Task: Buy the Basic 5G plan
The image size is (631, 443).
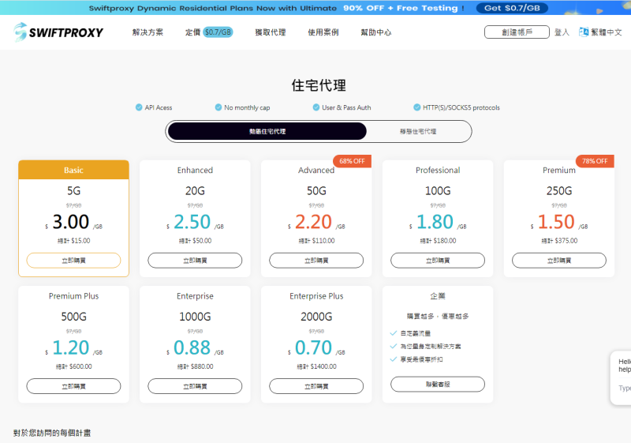Action: (x=73, y=261)
